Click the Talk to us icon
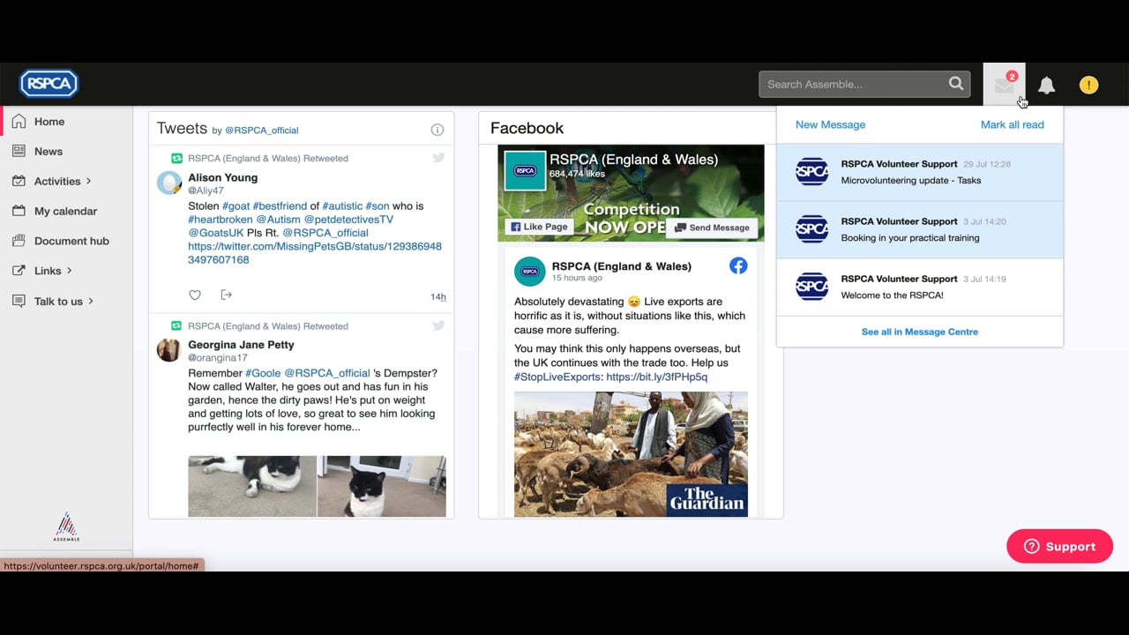This screenshot has width=1129, height=635. (19, 301)
